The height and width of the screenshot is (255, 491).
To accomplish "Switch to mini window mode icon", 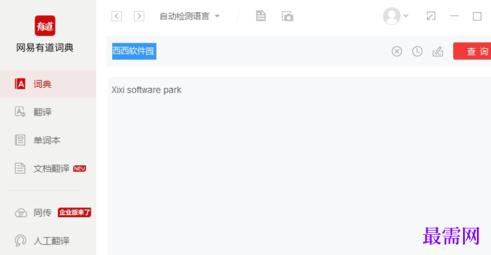I will pos(431,16).
